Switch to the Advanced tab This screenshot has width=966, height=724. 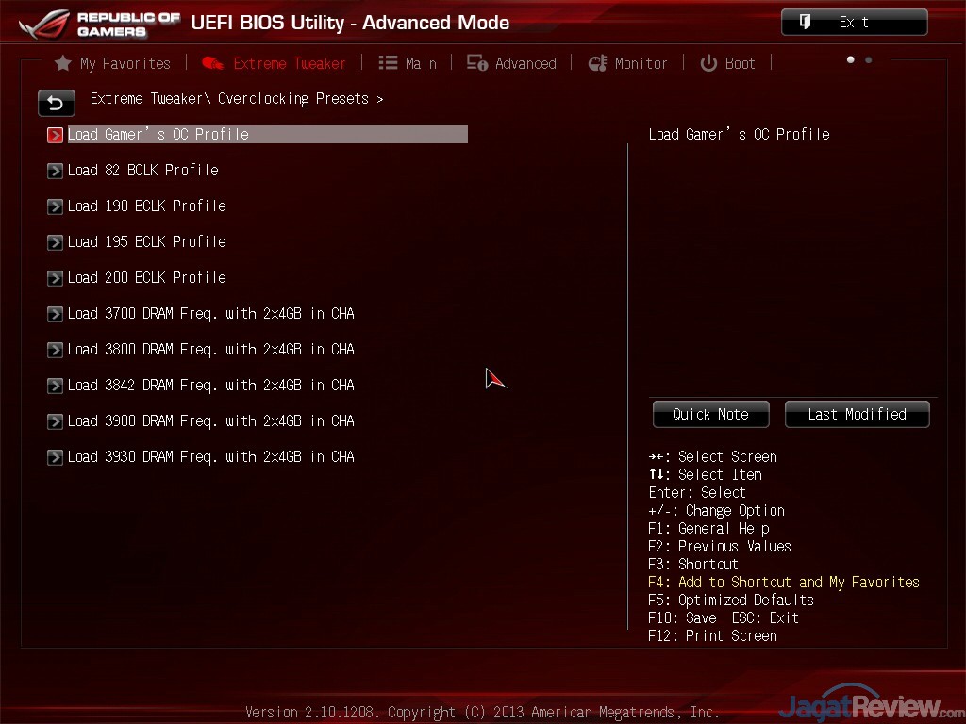tap(511, 63)
